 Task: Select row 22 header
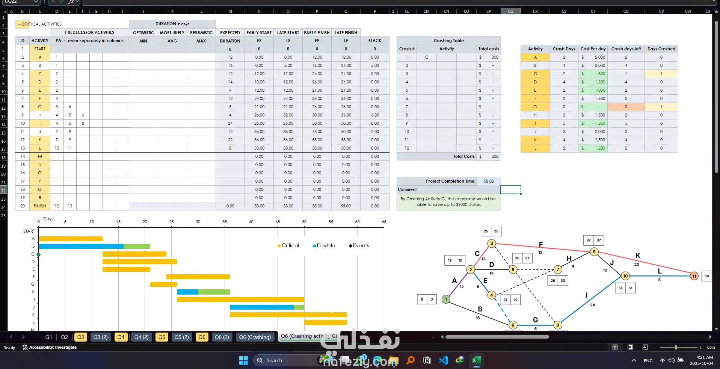[4, 191]
